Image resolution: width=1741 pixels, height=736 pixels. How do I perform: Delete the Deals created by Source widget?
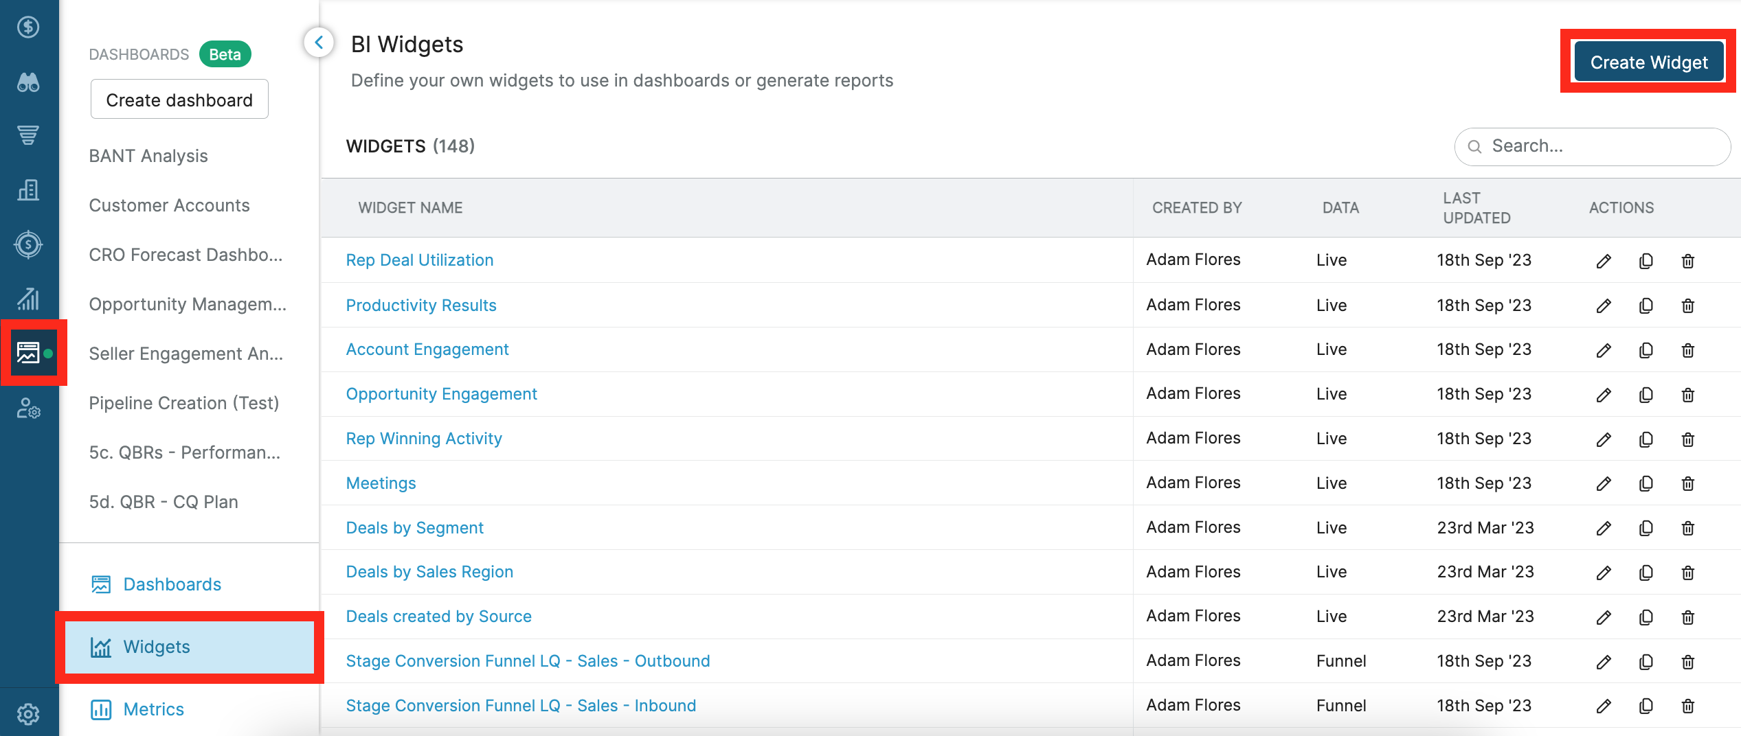point(1688,617)
